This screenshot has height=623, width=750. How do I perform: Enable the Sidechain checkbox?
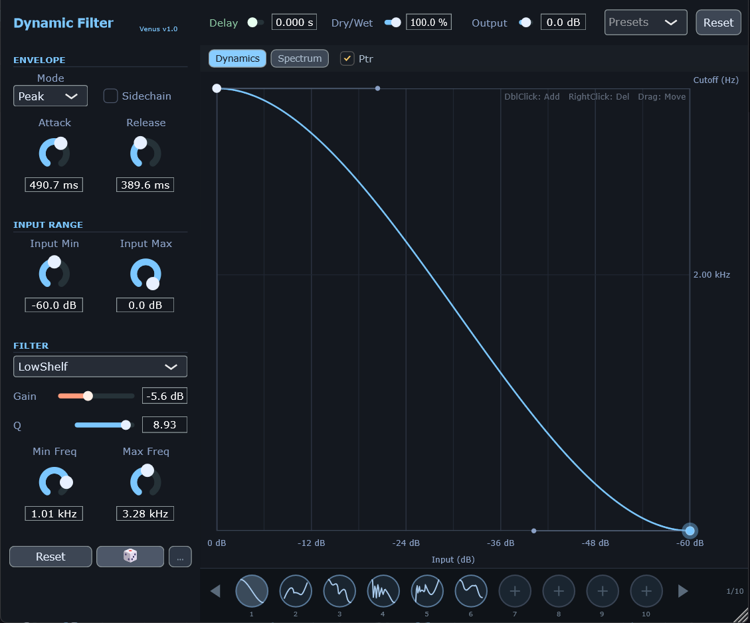click(x=110, y=96)
